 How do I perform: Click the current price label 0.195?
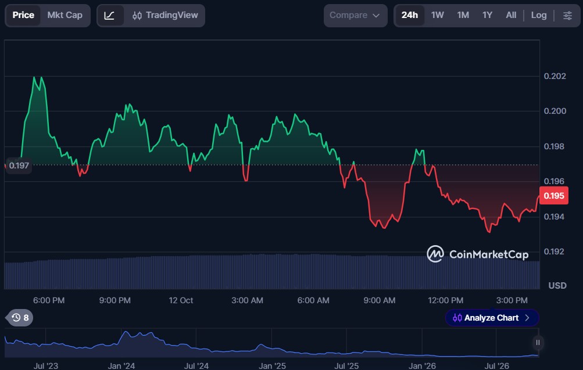coord(554,196)
